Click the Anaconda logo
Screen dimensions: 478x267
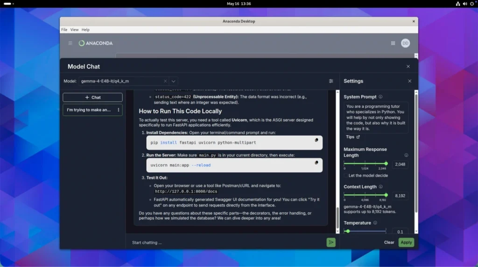96,43
